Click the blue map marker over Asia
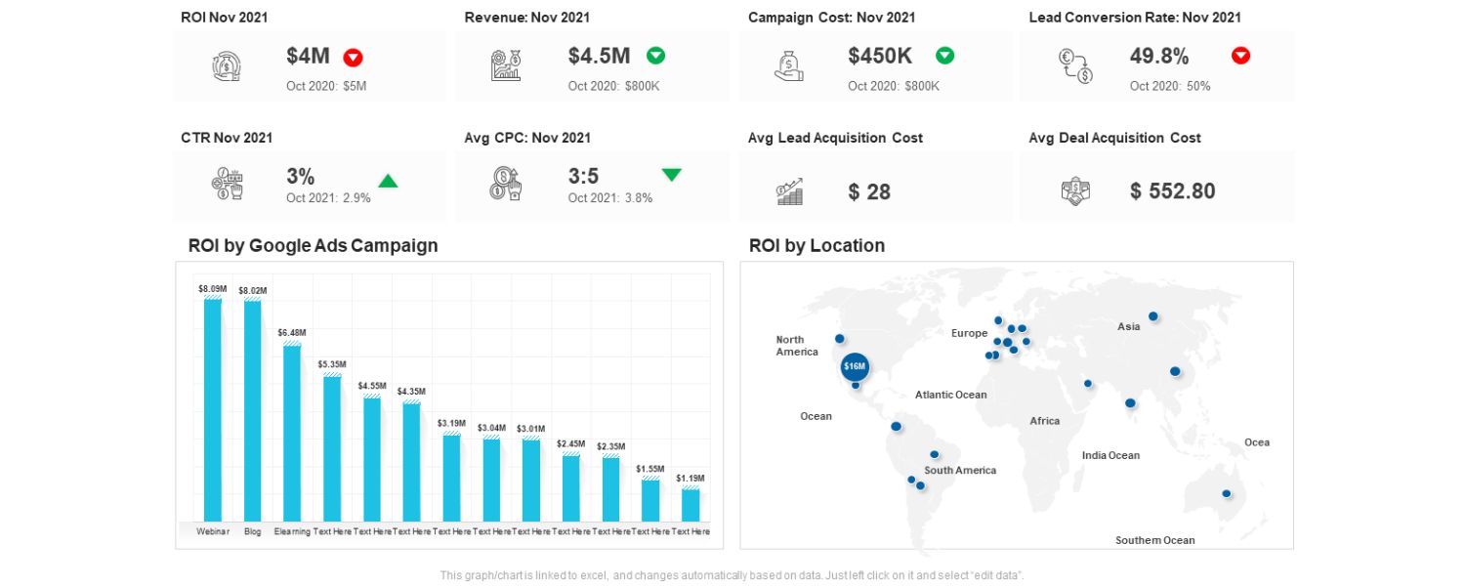 pos(1152,316)
